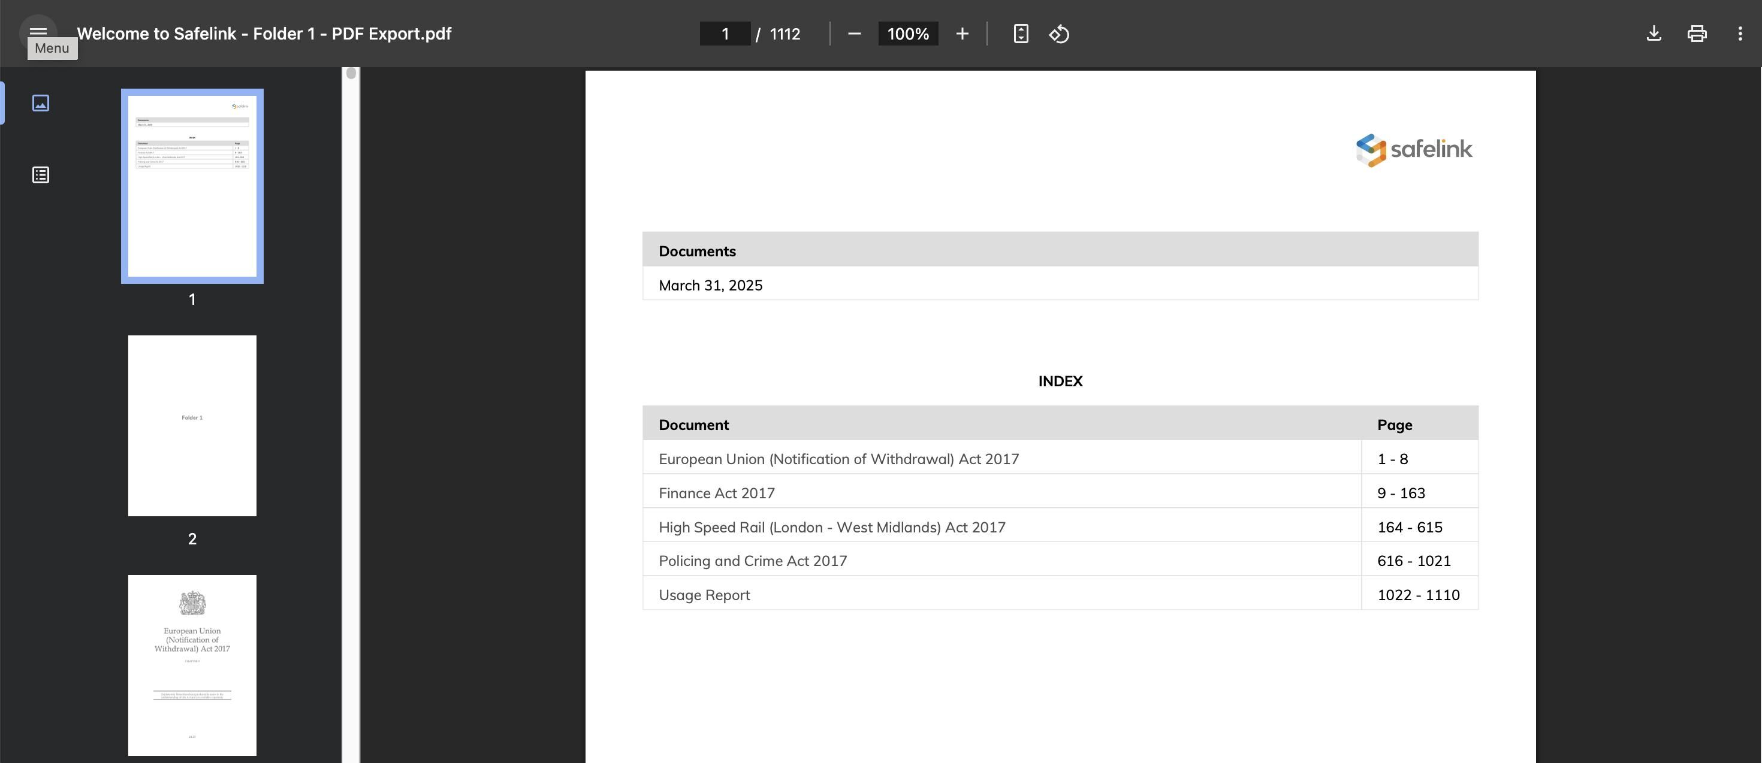
Task: Open page 2 Folder 1 thumbnail
Action: coord(192,425)
